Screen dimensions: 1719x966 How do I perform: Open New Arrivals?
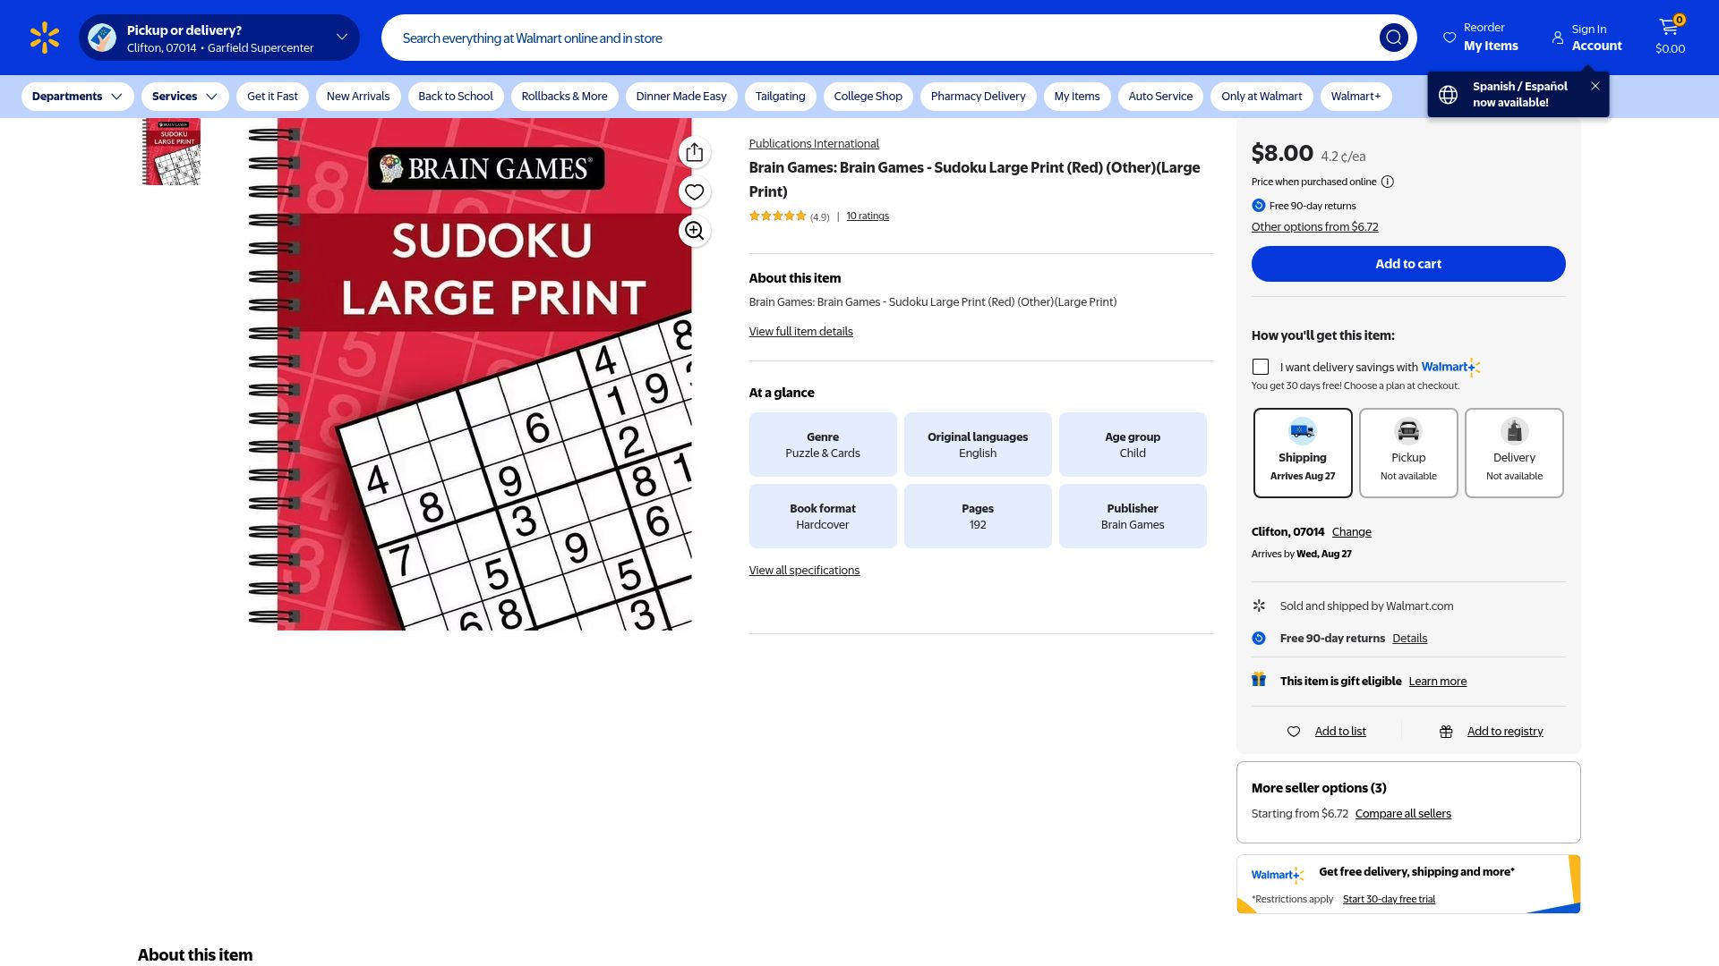tap(358, 97)
